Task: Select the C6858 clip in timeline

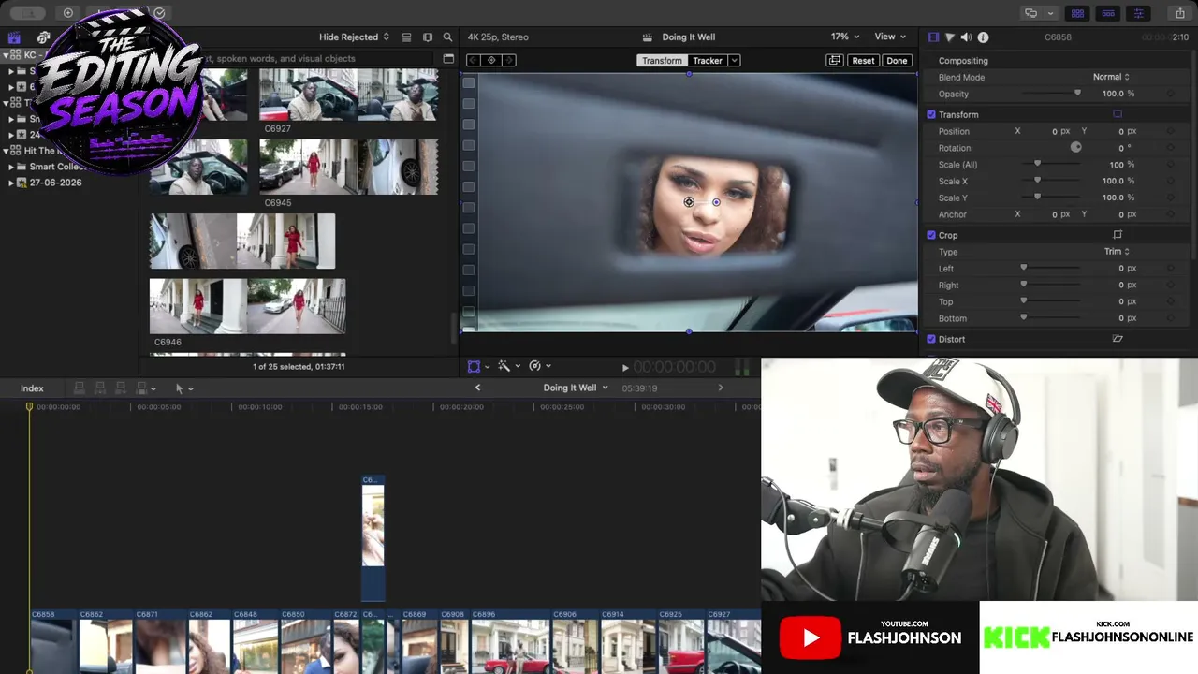Action: pyautogui.click(x=53, y=641)
